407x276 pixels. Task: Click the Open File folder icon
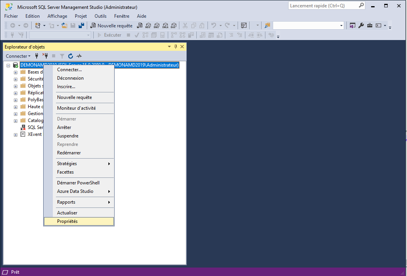(64, 26)
